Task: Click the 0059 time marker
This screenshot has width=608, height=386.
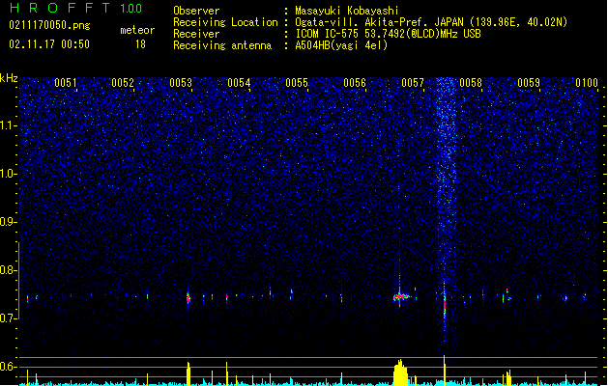Action: (529, 83)
